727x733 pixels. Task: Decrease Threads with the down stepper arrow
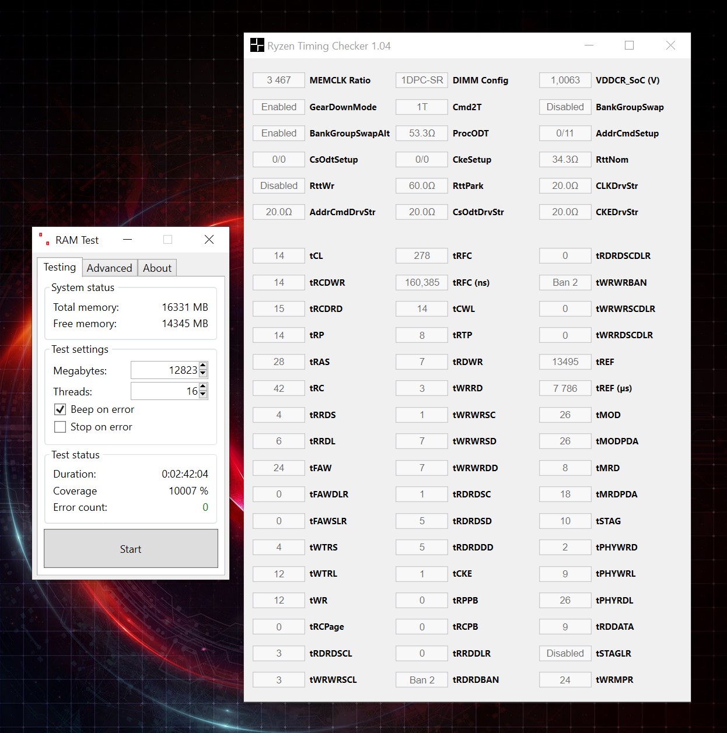tap(203, 395)
